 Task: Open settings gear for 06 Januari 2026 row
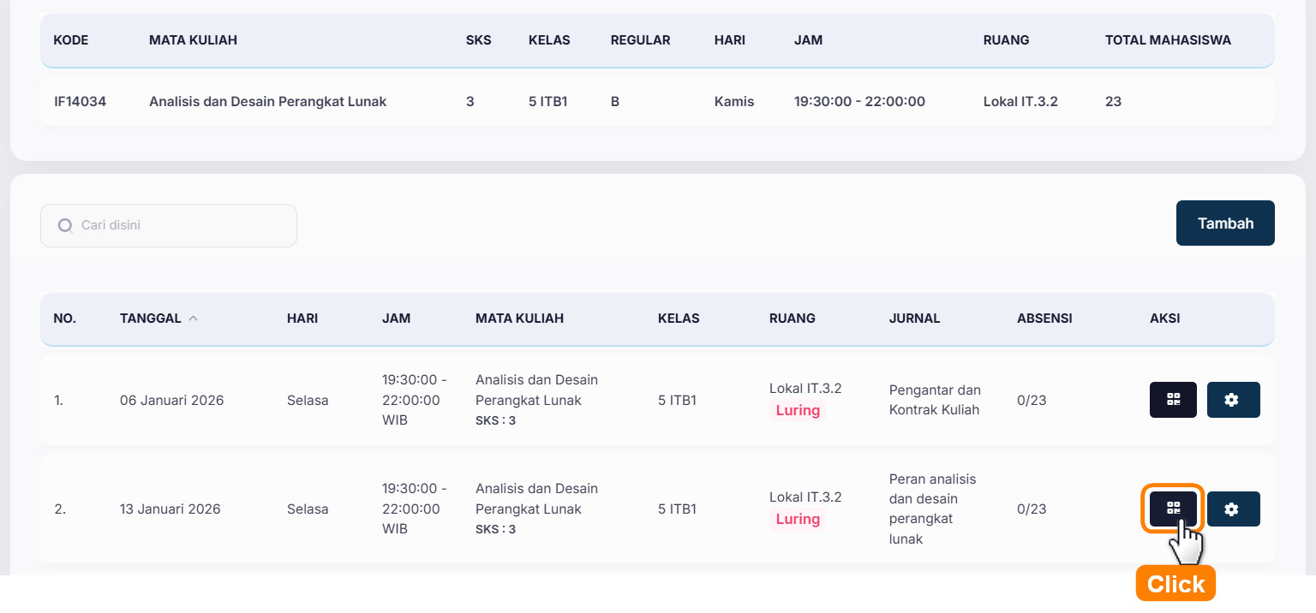[x=1233, y=400]
